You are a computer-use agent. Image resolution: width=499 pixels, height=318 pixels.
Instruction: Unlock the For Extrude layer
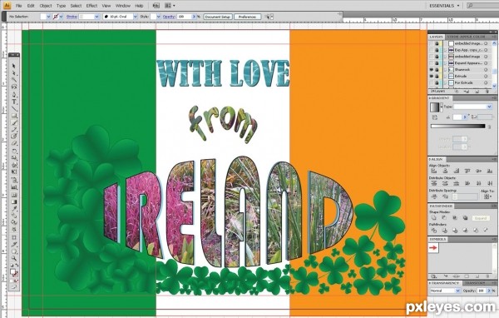[437, 82]
